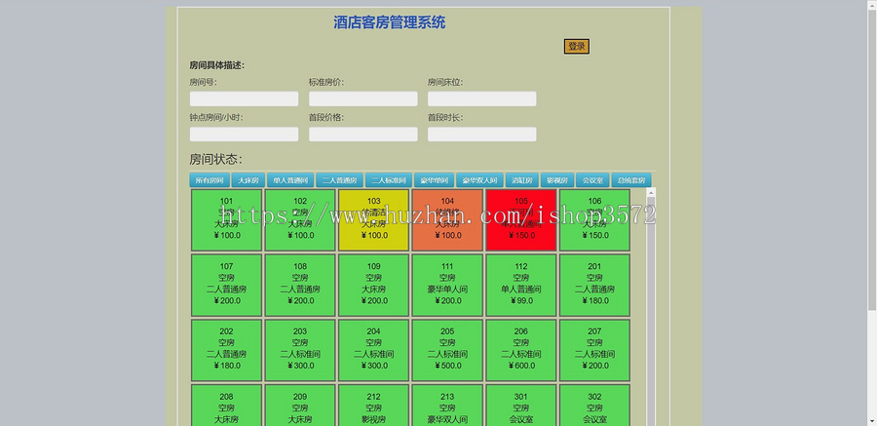
Task: Filter rooms by 影视房 tab
Action: [557, 180]
